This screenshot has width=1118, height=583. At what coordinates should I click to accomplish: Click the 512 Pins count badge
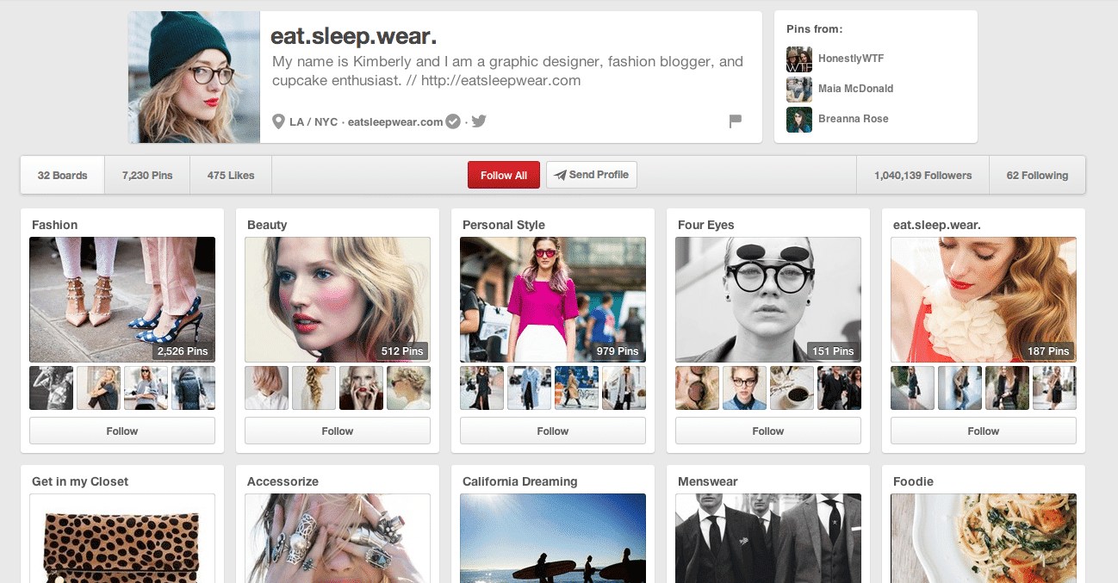(402, 350)
